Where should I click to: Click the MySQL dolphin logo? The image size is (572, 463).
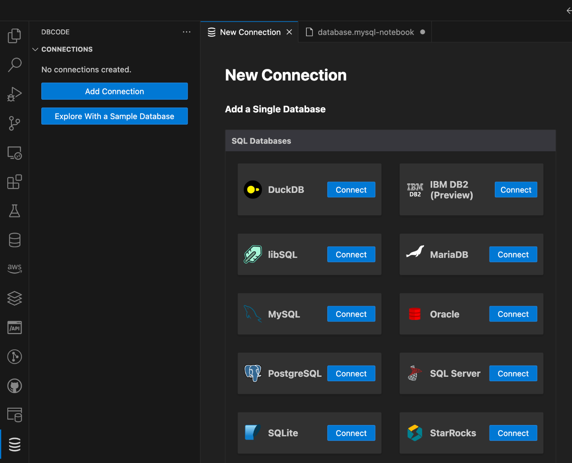[x=253, y=314]
